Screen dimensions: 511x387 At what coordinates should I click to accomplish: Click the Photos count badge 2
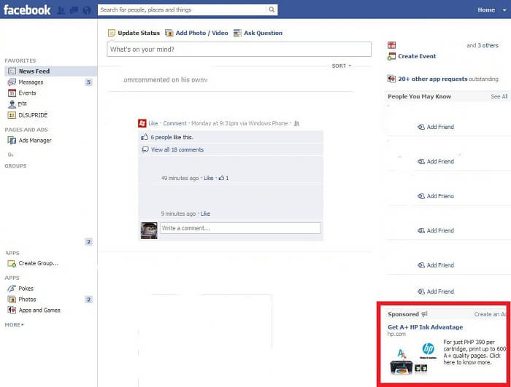click(88, 300)
